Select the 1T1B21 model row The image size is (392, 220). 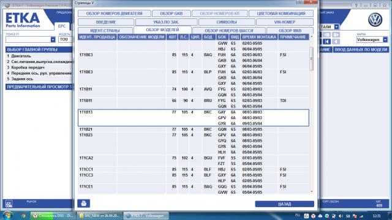(x=194, y=129)
